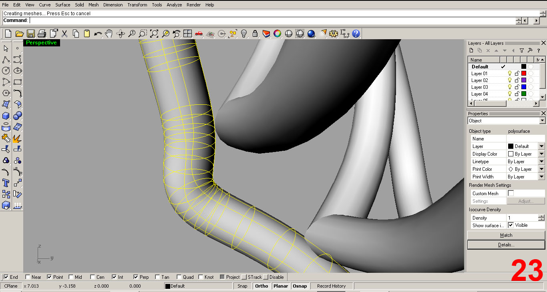Viewport: 547px width, 292px height.
Task: Open the Surface menu
Action: coord(62,5)
